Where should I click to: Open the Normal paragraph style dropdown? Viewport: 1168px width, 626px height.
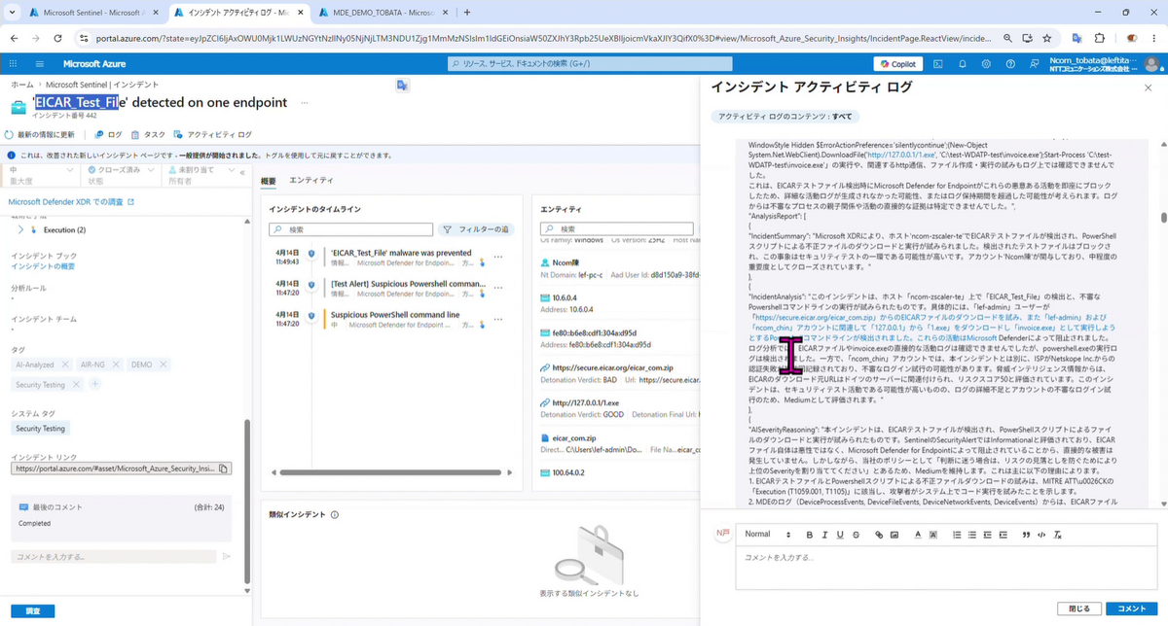(767, 535)
